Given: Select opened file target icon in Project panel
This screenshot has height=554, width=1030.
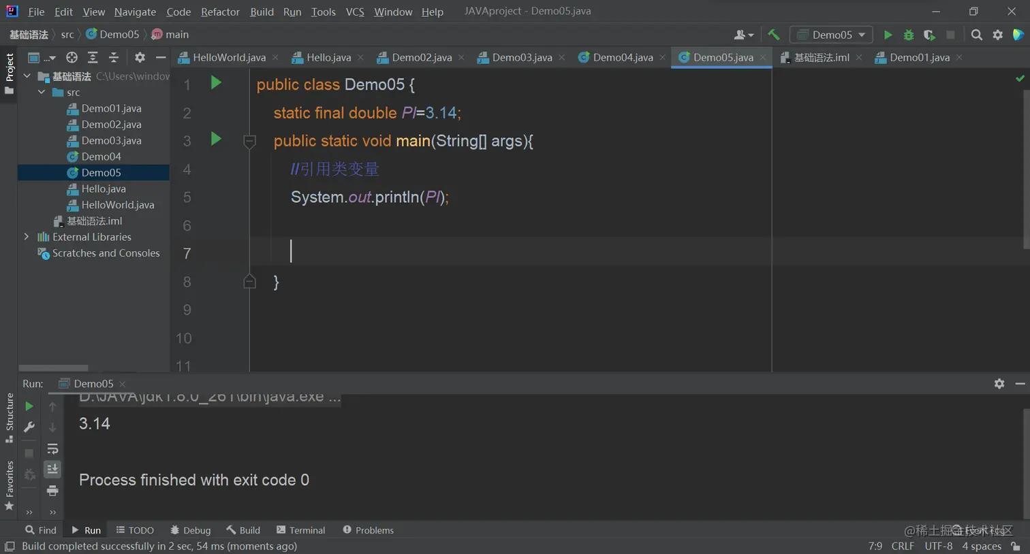Looking at the screenshot, I should [x=72, y=58].
